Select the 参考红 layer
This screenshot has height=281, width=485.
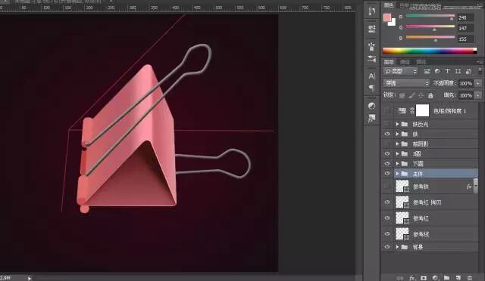pyautogui.click(x=436, y=218)
